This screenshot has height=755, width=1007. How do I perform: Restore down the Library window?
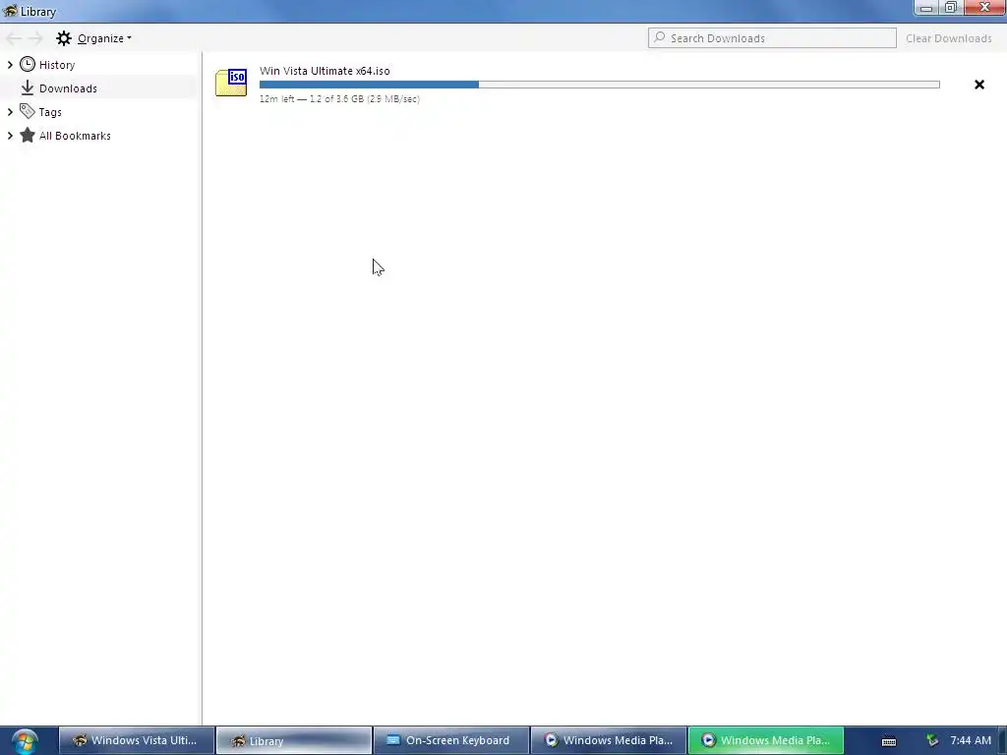pyautogui.click(x=951, y=8)
